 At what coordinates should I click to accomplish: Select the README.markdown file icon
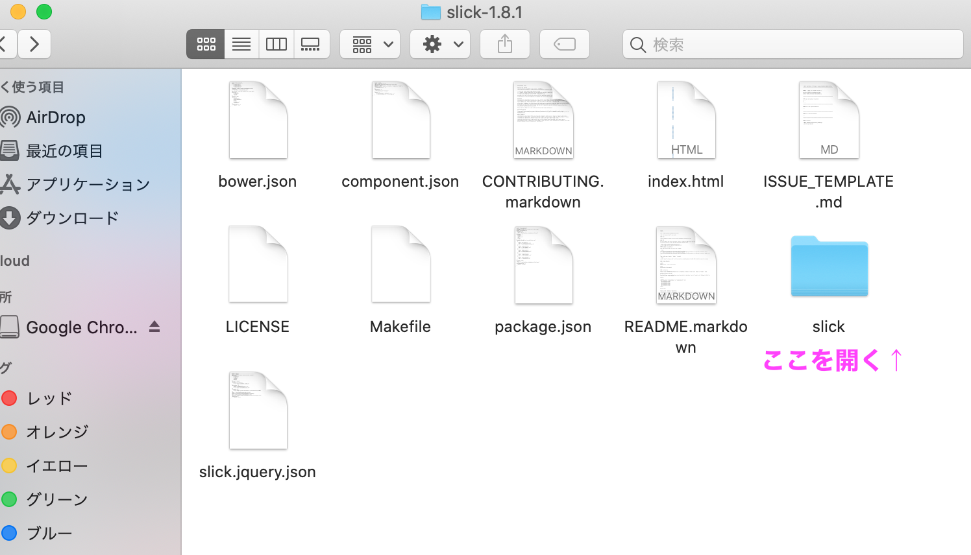tap(686, 265)
